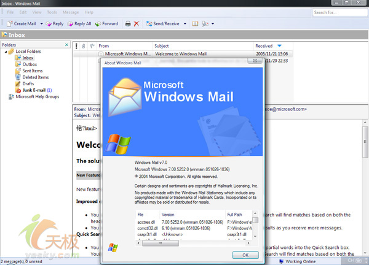Click the Contacts book icon

click(x=195, y=24)
